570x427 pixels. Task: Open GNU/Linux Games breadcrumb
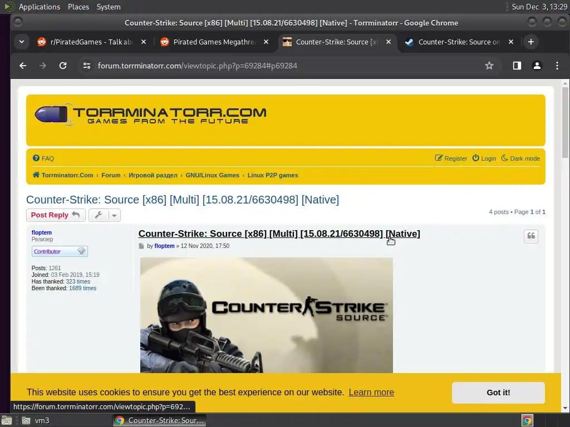pyautogui.click(x=212, y=175)
